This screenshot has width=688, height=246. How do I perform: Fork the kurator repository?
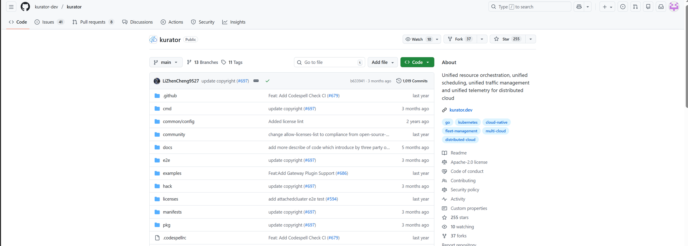[460, 39]
